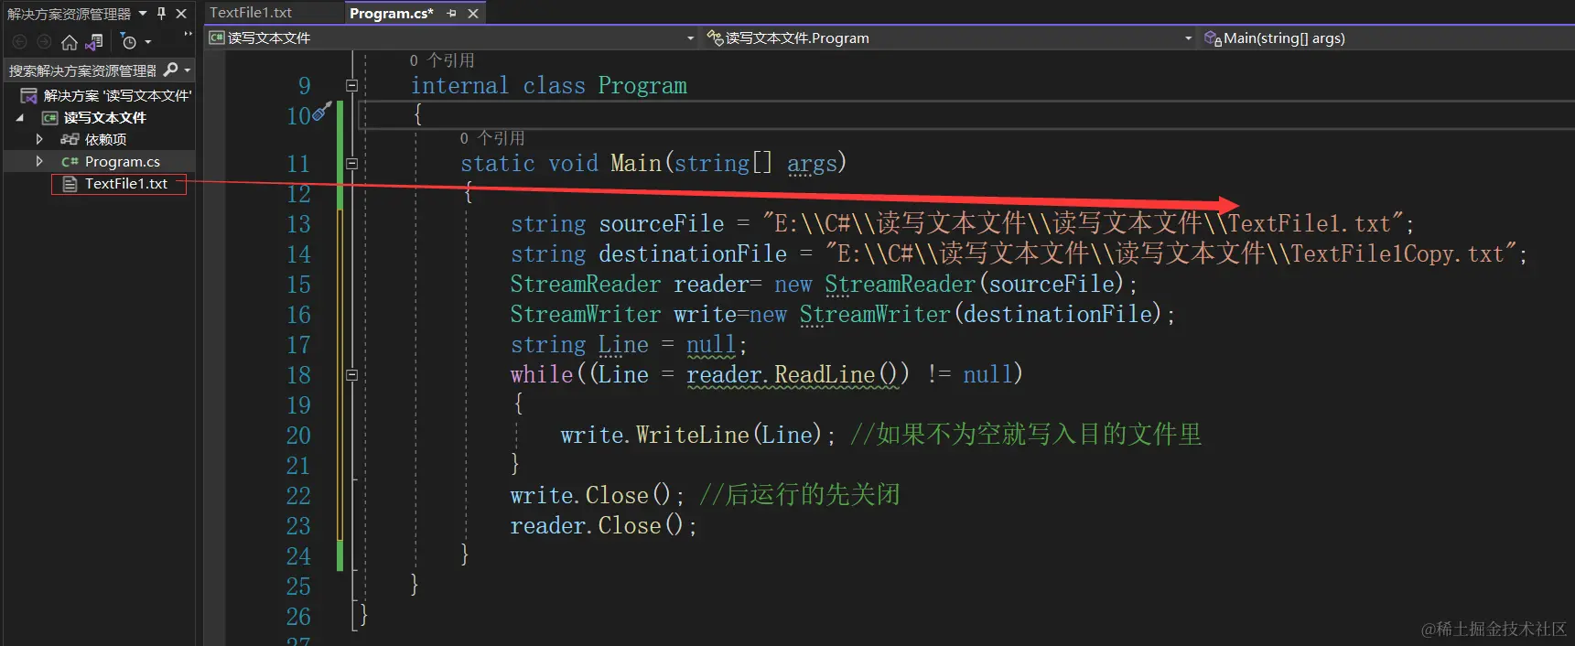This screenshot has width=1575, height=646.
Task: Click 'write.Close()' on line 22
Action: (590, 496)
